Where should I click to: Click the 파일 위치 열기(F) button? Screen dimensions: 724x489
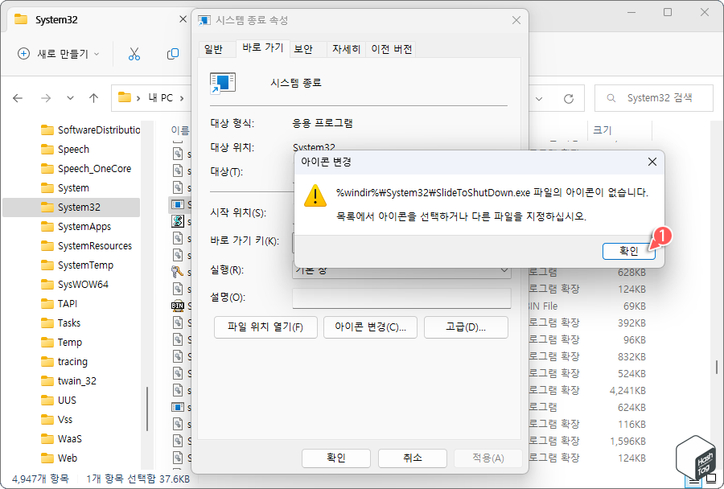(x=265, y=327)
